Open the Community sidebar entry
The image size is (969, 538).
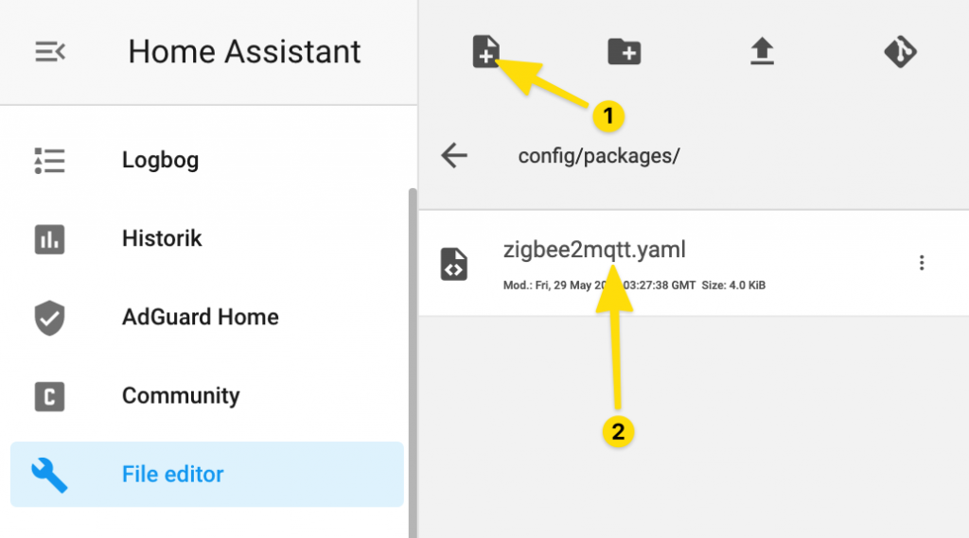pos(207,396)
